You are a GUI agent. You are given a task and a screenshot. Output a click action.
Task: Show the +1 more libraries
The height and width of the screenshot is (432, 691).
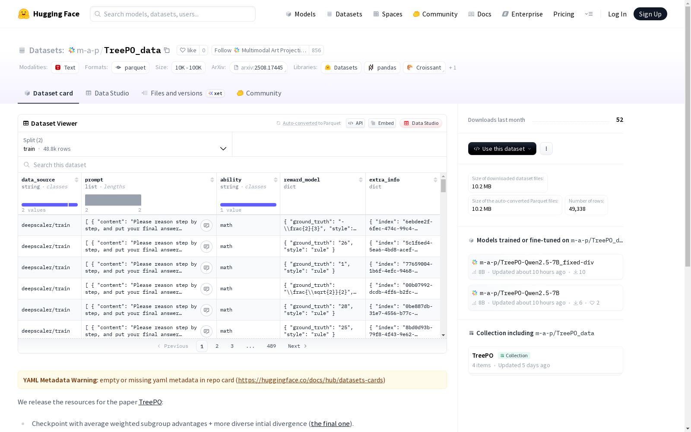point(453,67)
